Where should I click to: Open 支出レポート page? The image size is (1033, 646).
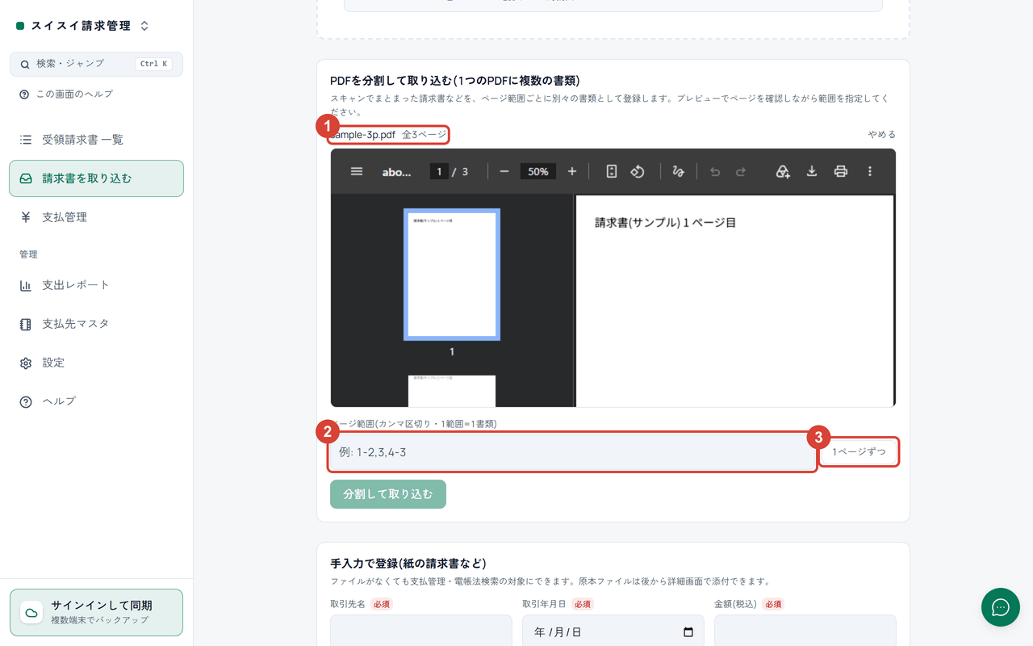(x=96, y=285)
